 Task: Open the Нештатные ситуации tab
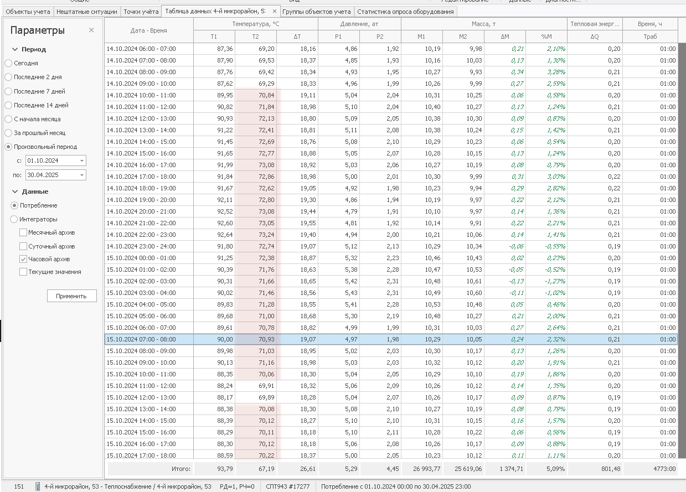click(x=86, y=12)
